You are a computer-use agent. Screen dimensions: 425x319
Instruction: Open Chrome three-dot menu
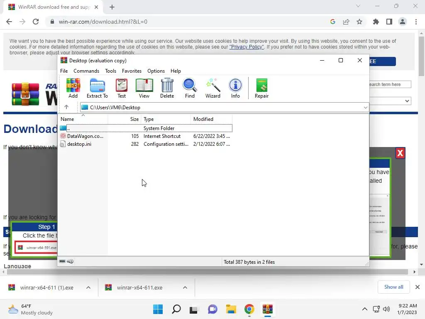pos(416,22)
